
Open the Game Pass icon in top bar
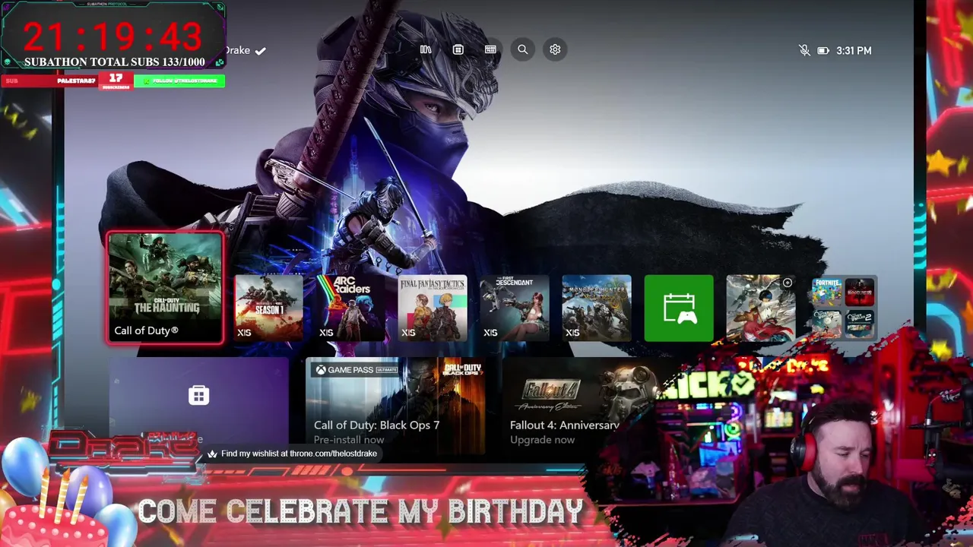(x=490, y=49)
